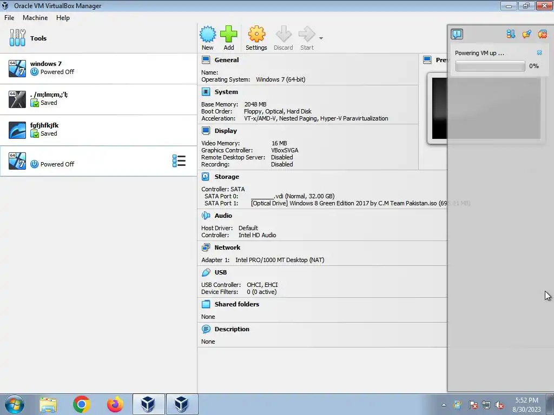Click the Network section icon

(x=206, y=247)
